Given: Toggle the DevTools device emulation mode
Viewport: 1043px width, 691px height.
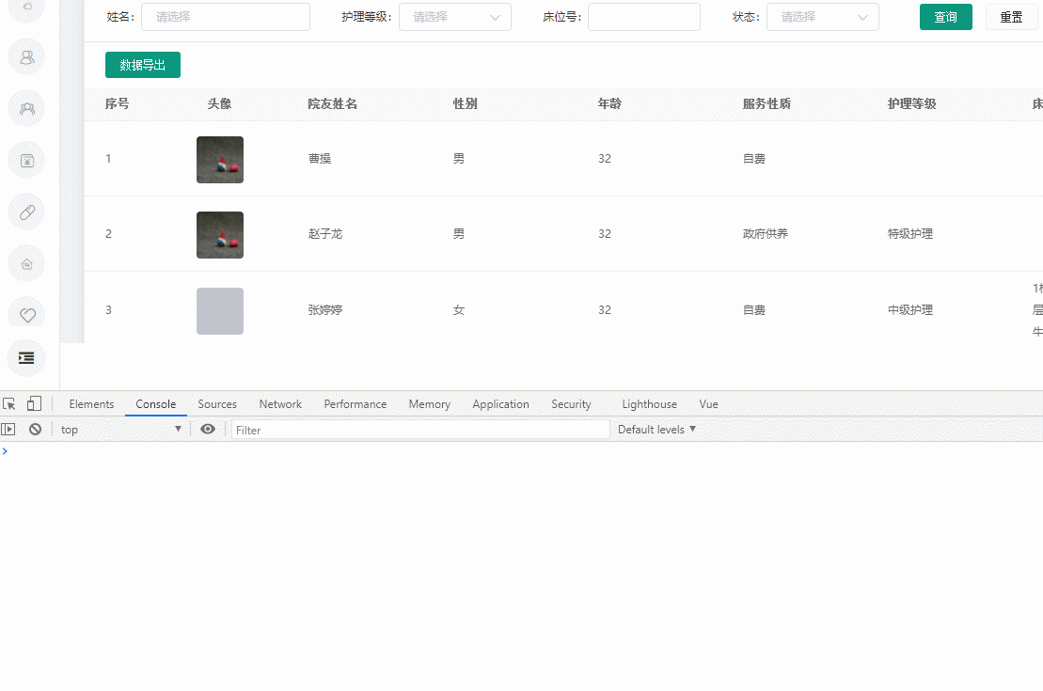Looking at the screenshot, I should coord(34,403).
